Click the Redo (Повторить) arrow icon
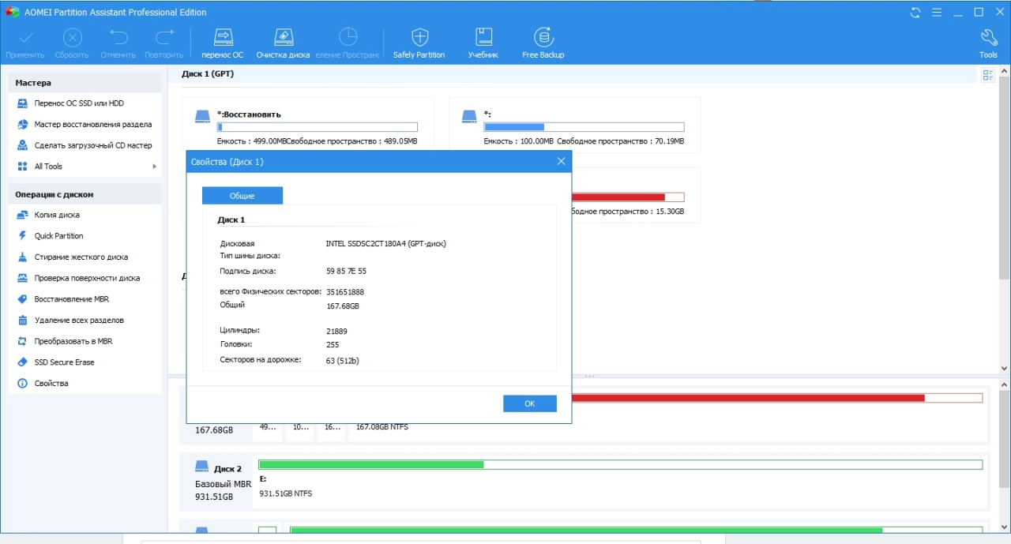This screenshot has width=1011, height=544. (164, 37)
